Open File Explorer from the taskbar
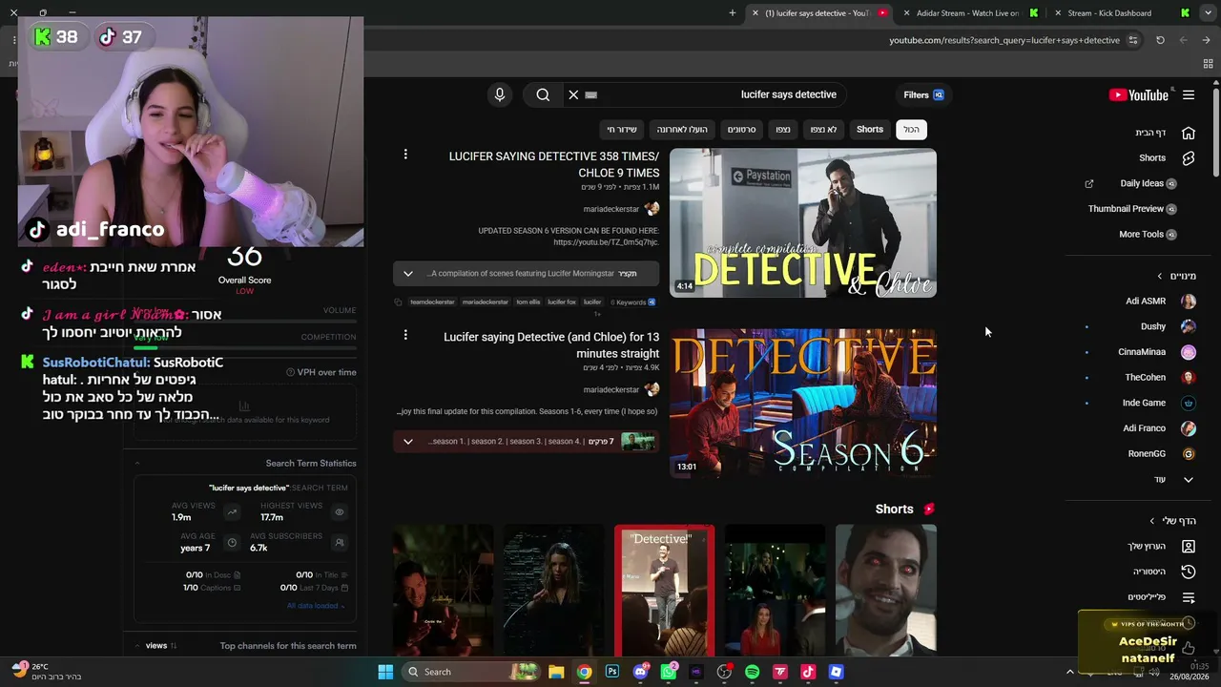This screenshot has height=687, width=1221. coord(556,672)
